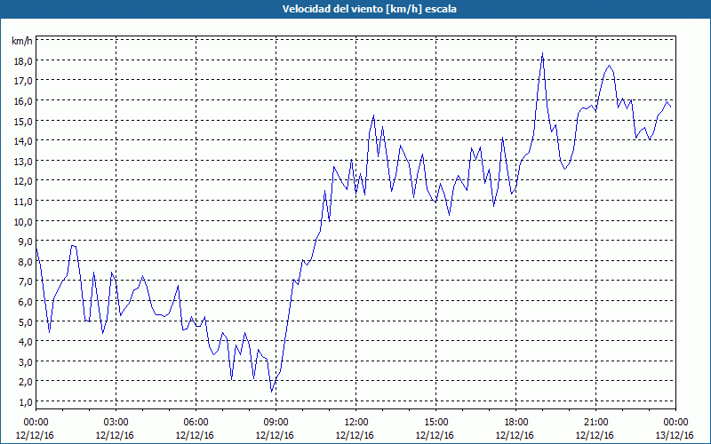Select the '00:00' time label dated 13/12/16
This screenshot has width=711, height=444.
pyautogui.click(x=675, y=422)
